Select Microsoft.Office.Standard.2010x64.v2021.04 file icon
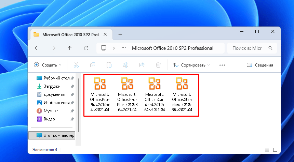294x162 pixels. tap(155, 84)
